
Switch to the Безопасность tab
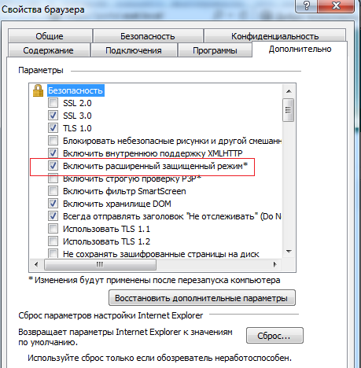(x=148, y=36)
